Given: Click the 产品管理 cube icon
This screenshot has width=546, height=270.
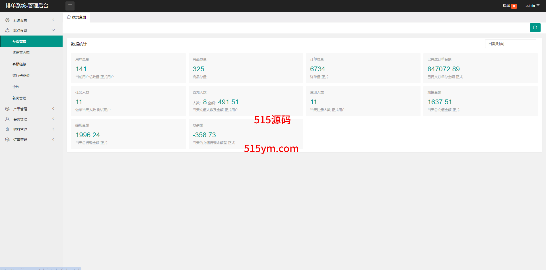Looking at the screenshot, I should point(7,109).
